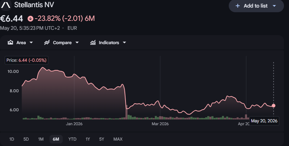
Task: Click the Add to list button label
Action: click(x=255, y=6)
